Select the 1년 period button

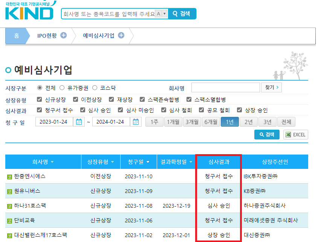[229, 122]
